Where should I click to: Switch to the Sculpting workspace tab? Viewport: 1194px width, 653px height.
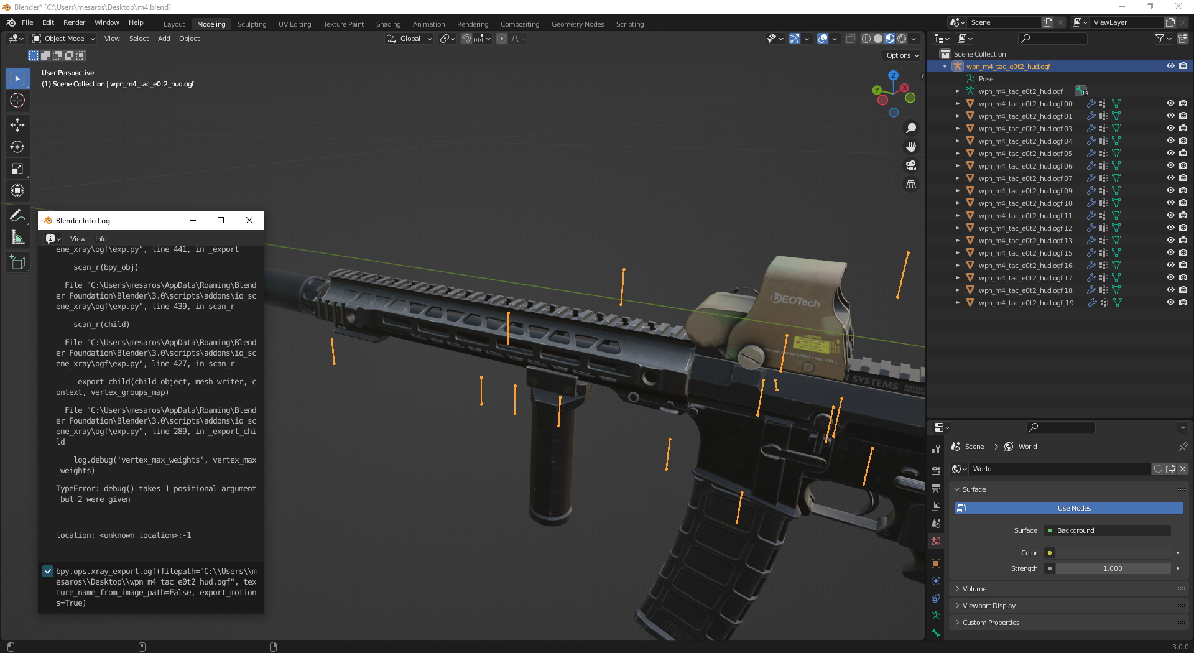click(252, 24)
